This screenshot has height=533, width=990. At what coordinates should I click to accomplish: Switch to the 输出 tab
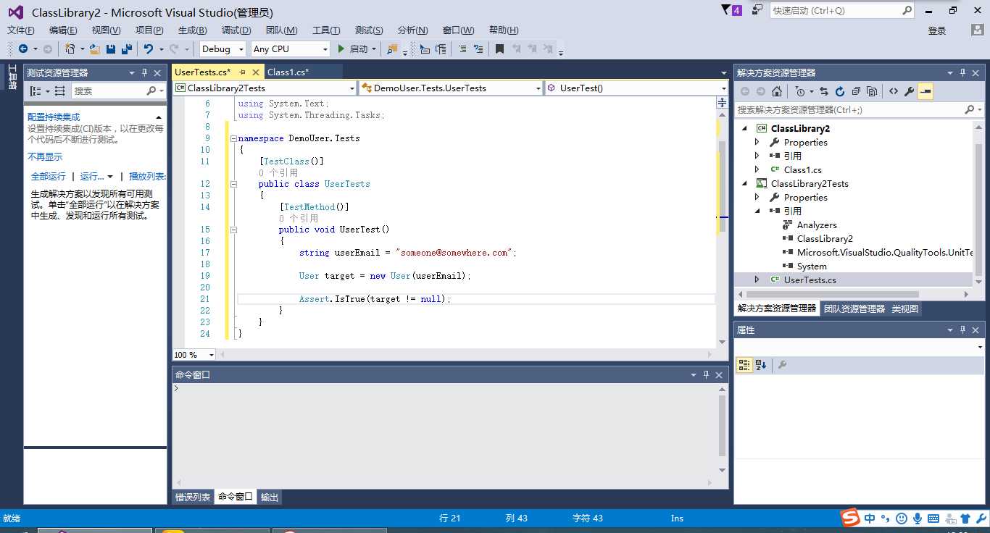(x=270, y=497)
